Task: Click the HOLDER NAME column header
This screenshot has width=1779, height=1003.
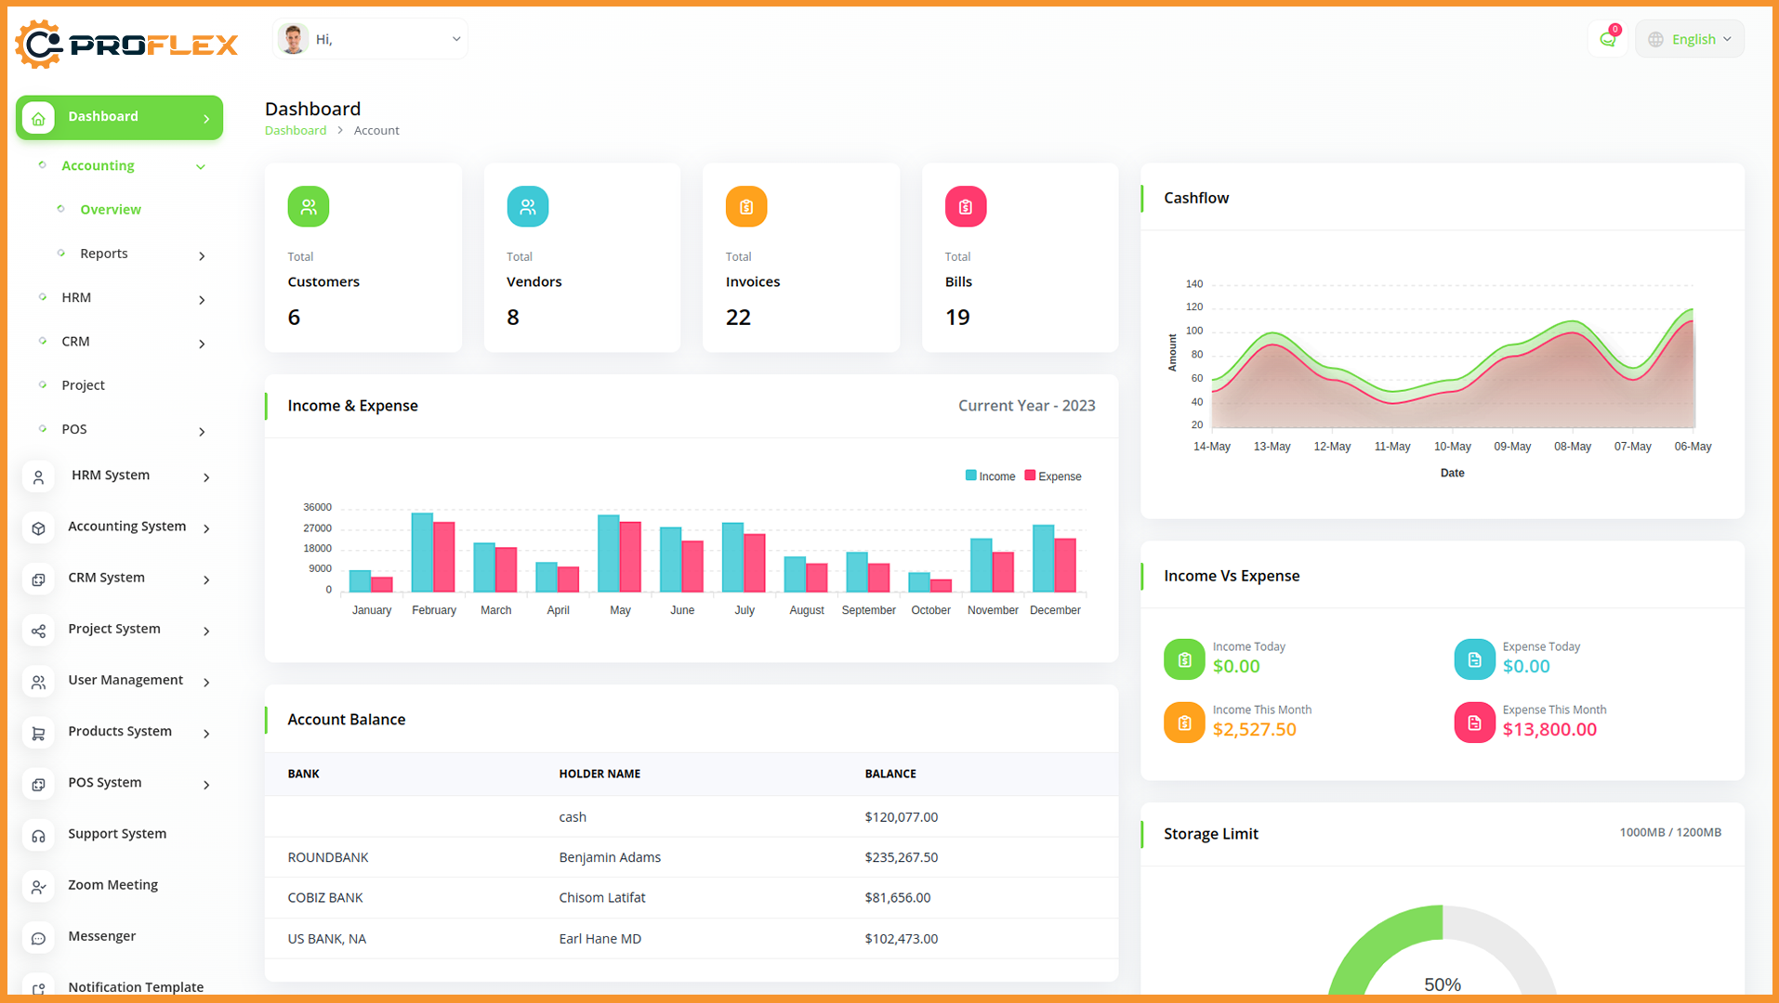Action: click(600, 774)
